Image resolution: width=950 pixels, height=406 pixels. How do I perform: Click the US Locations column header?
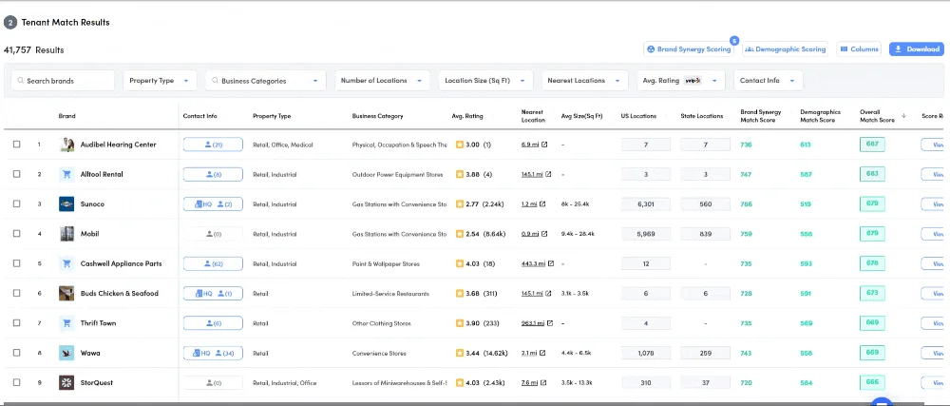(x=638, y=116)
